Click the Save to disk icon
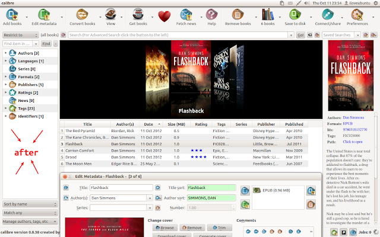 coord(295,14)
